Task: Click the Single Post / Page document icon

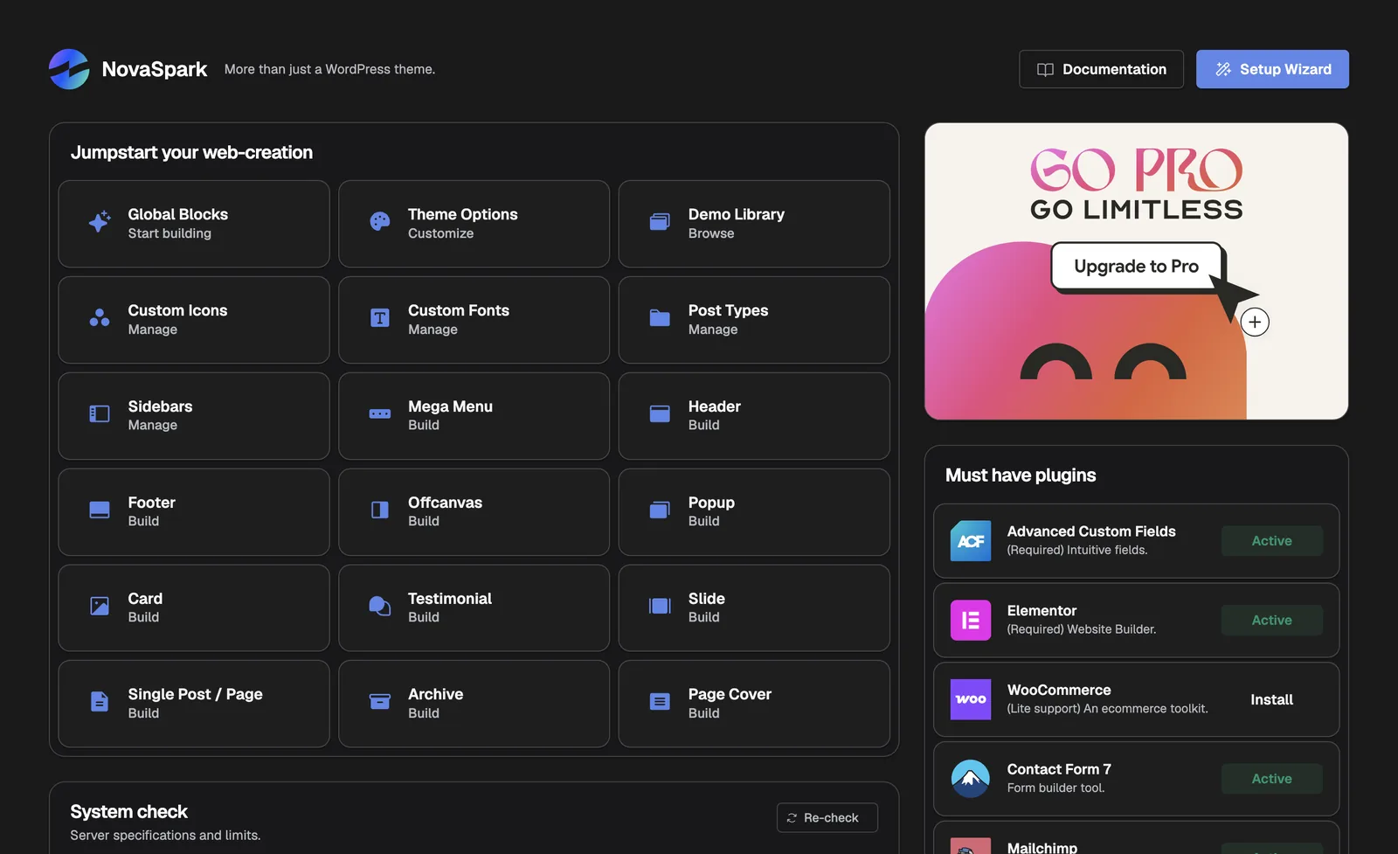Action: [100, 702]
